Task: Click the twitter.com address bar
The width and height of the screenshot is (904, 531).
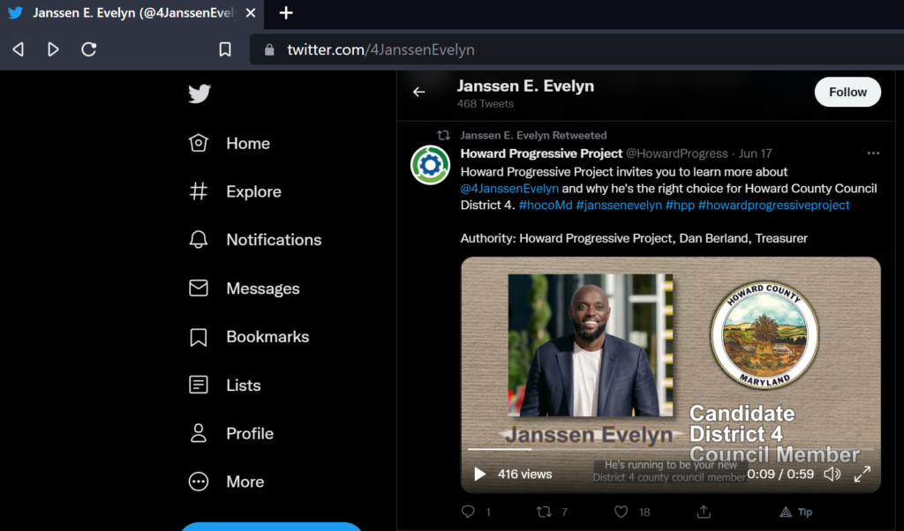Action: coord(576,49)
